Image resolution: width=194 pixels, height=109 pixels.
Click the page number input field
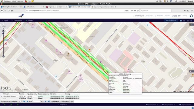click(x=36, y=101)
